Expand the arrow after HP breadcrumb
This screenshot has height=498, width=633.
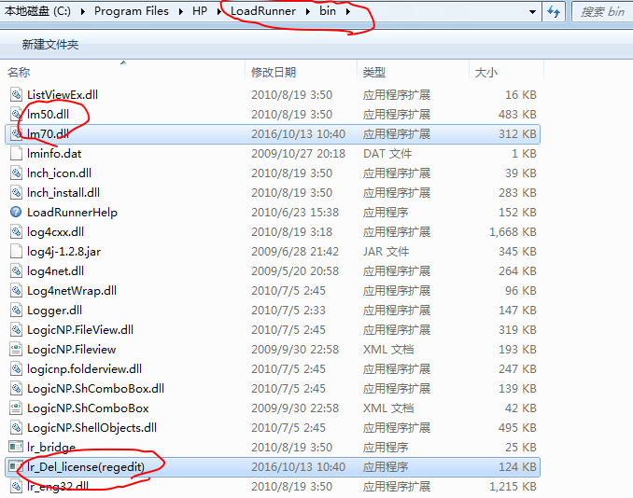coord(219,12)
